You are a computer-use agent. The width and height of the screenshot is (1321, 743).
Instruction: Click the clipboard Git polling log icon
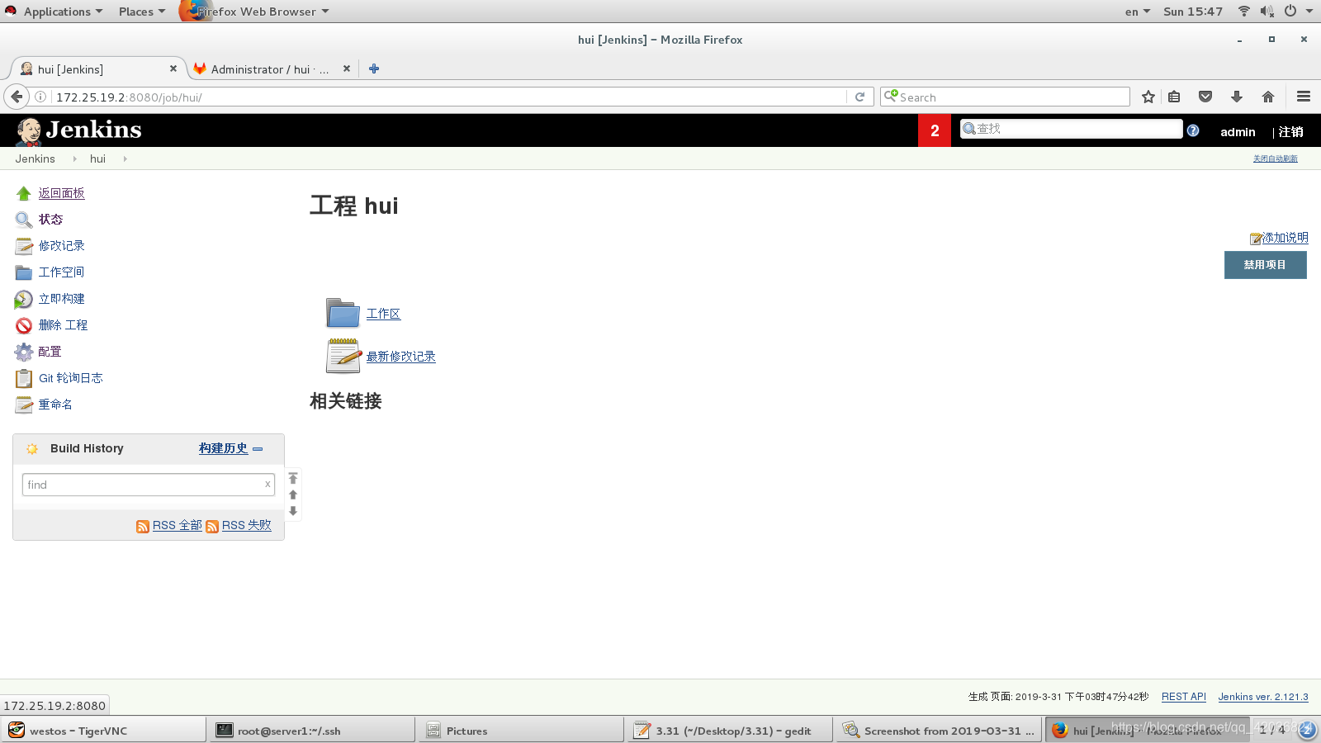[x=23, y=378]
